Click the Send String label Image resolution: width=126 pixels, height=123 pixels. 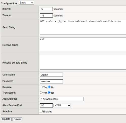click(x=9, y=27)
